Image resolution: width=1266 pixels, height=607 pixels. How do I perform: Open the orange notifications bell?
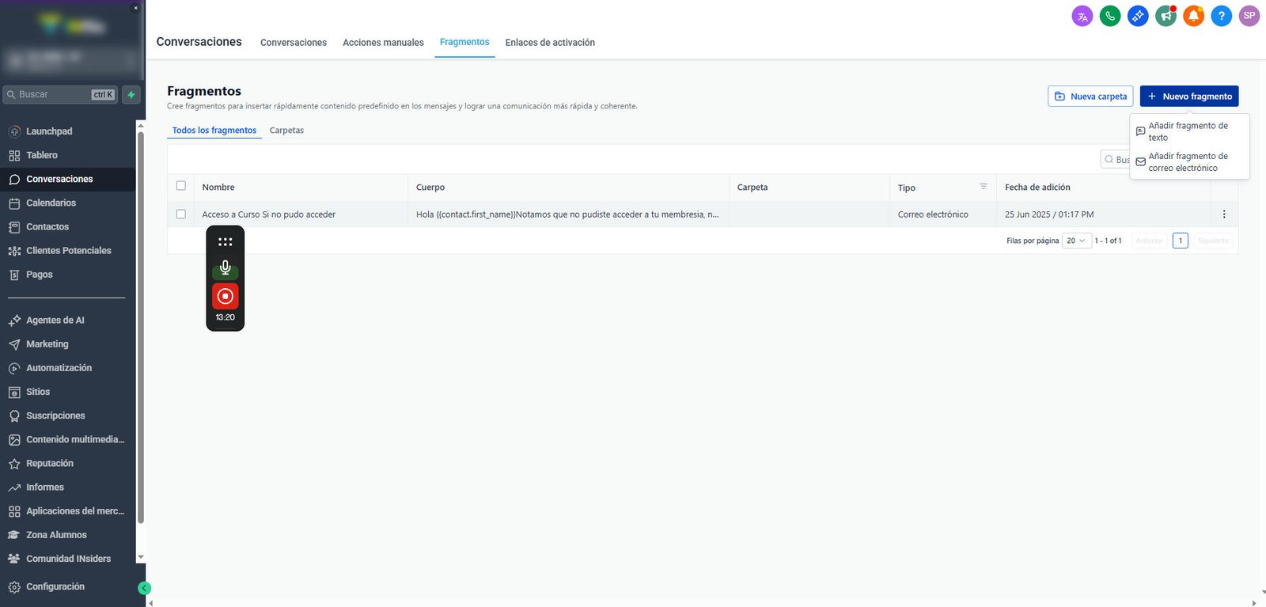tap(1193, 16)
